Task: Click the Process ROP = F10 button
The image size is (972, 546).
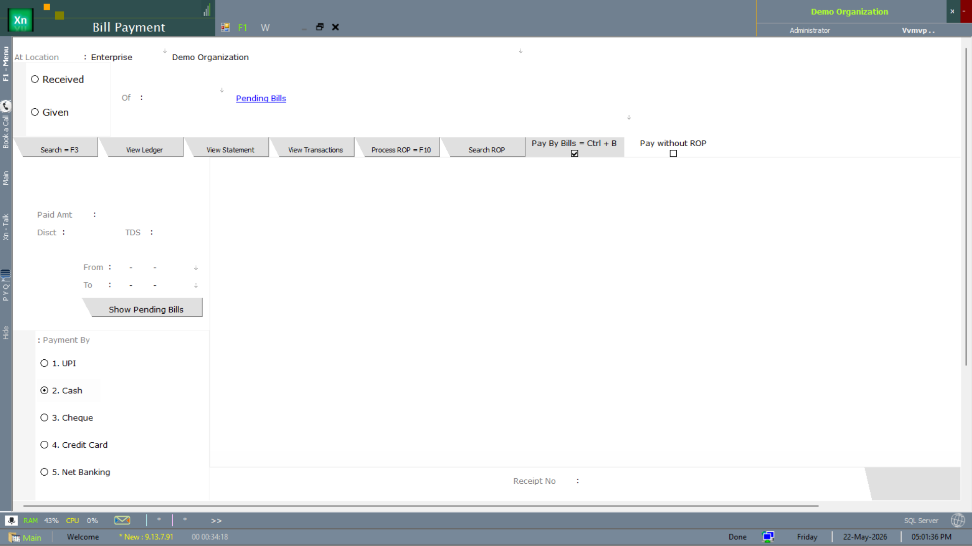Action: 401,150
